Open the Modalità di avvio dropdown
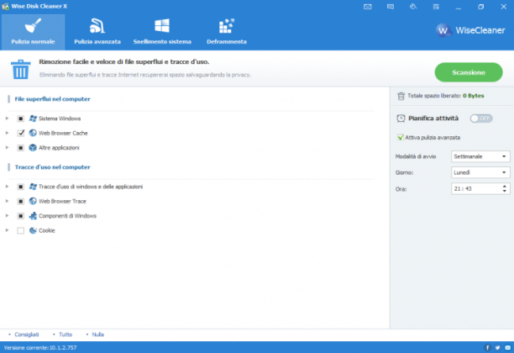This screenshot has height=353, width=514. click(x=480, y=156)
